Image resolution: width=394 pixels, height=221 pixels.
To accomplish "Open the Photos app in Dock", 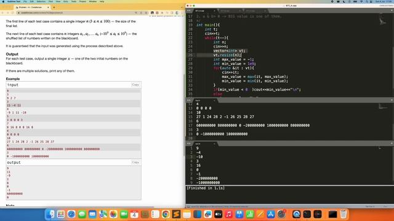I will [113, 214].
